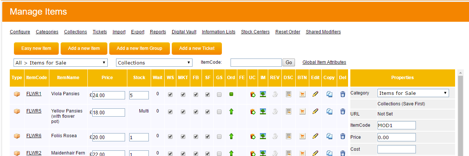Open the Category dropdown in Properties panel
Image resolution: width=469 pixels, height=156 pixels.
pyautogui.click(x=413, y=93)
